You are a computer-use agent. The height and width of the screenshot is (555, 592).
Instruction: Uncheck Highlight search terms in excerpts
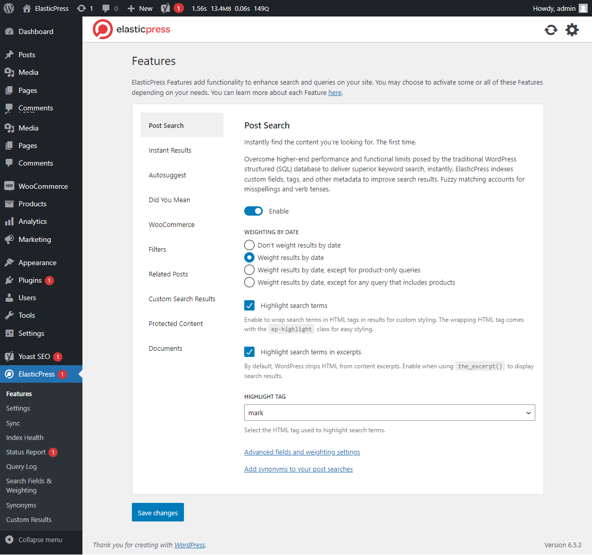[x=249, y=352]
